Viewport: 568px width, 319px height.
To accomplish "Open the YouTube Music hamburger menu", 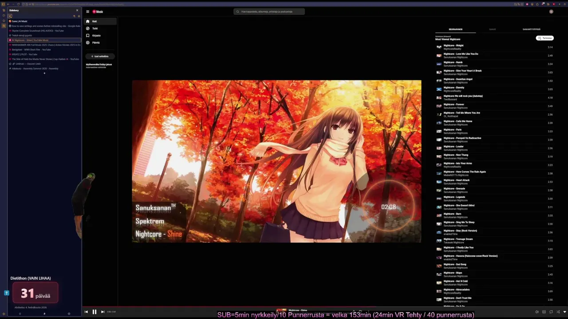I will click(88, 12).
